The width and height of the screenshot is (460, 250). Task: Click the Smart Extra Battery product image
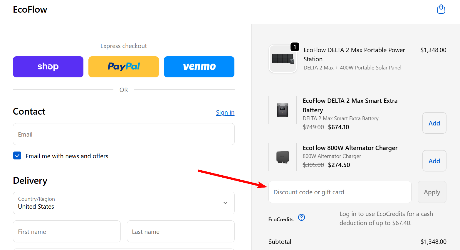pyautogui.click(x=283, y=110)
